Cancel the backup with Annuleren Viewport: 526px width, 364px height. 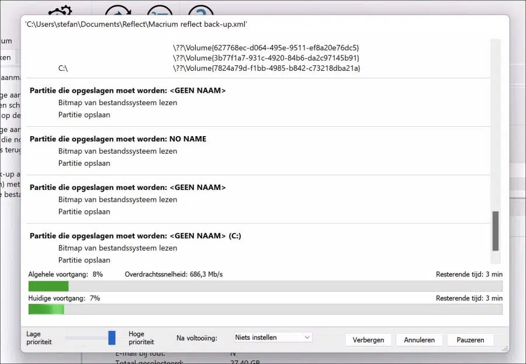[x=419, y=340]
